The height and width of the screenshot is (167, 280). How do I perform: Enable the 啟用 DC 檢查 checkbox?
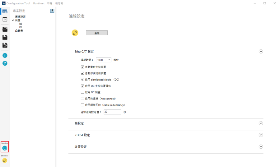point(82,92)
